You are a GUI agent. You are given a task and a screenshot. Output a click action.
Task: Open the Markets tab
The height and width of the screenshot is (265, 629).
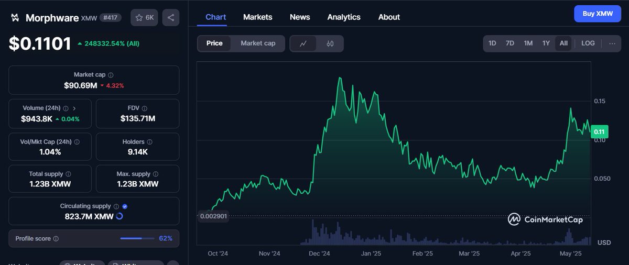point(258,17)
